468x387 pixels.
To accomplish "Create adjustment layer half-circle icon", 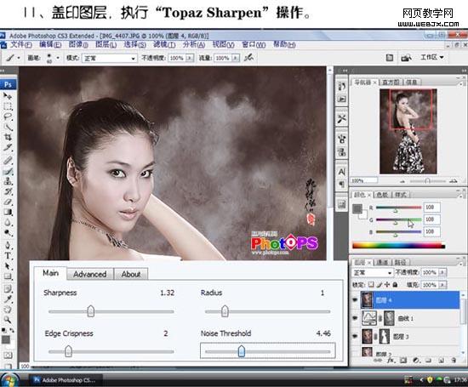I will coord(416,361).
